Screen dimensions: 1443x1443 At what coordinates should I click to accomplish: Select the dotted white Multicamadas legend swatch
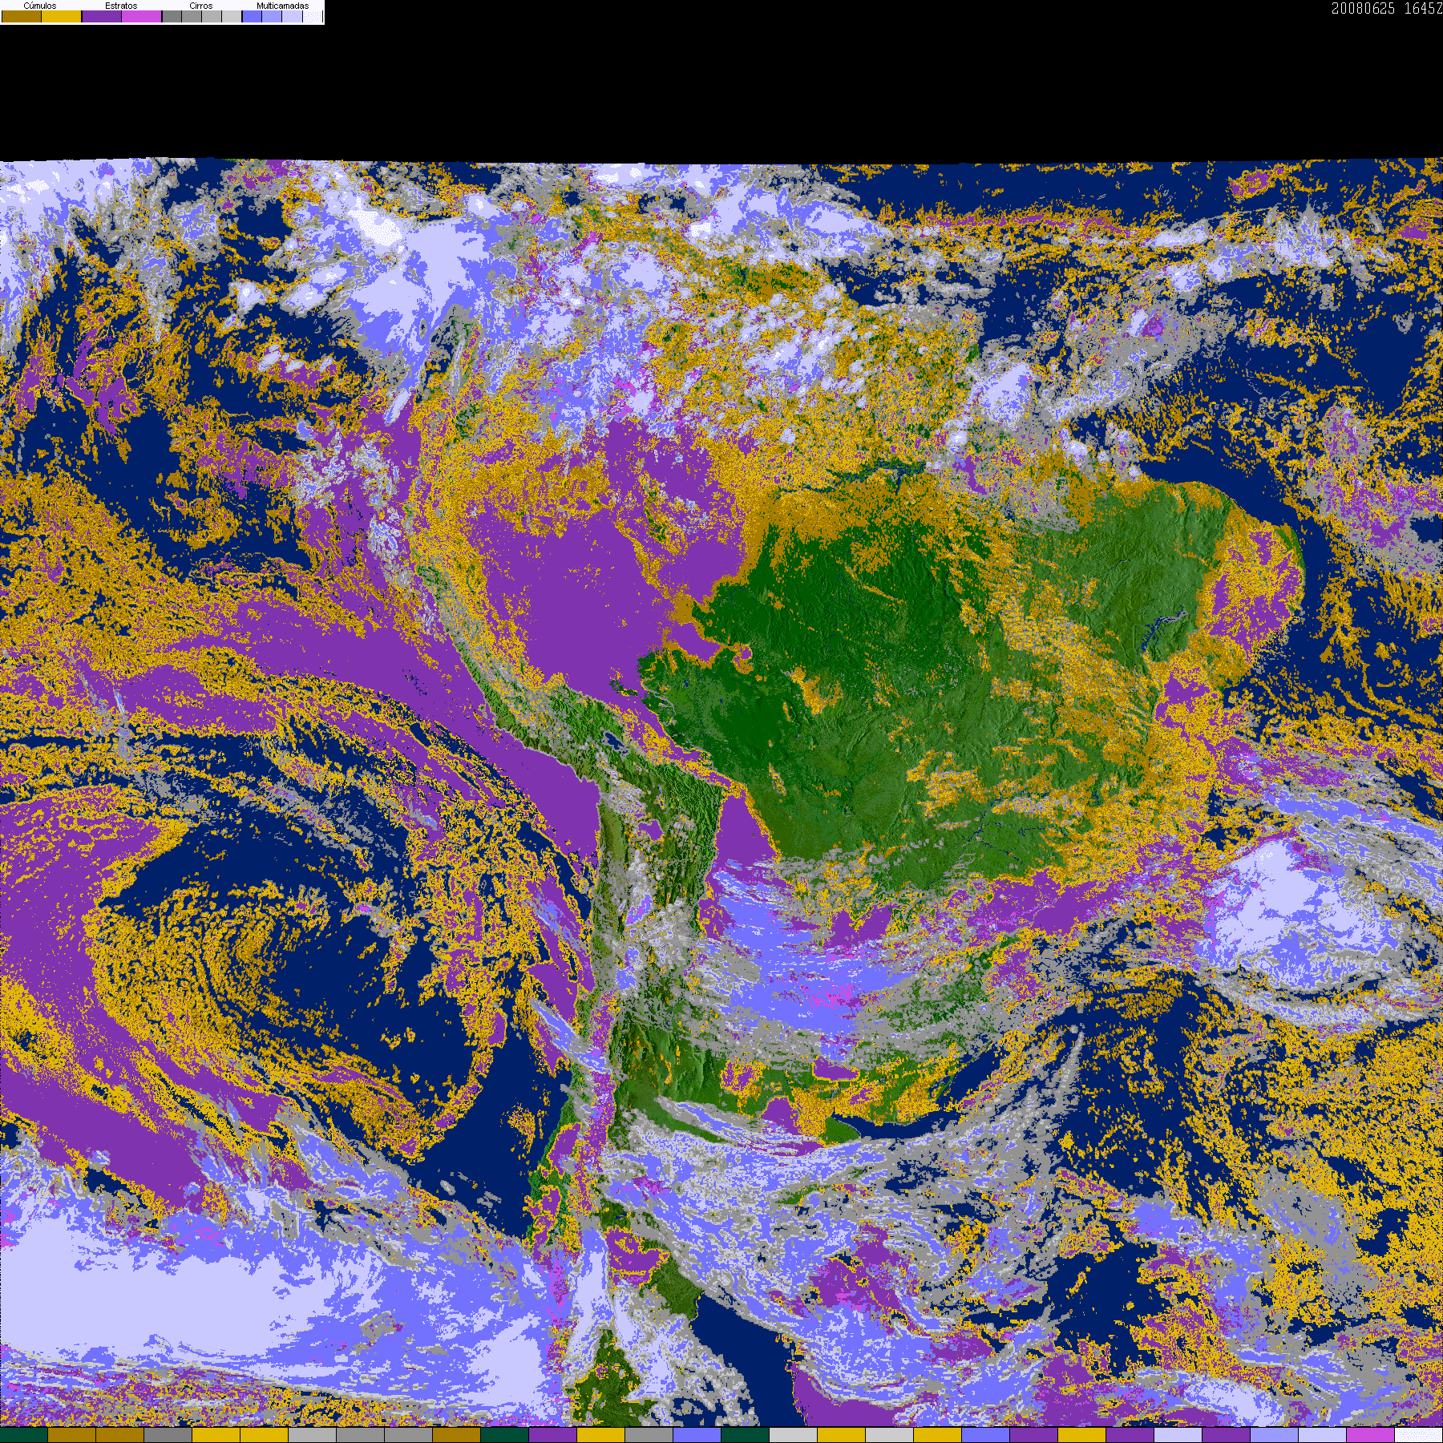point(313,16)
